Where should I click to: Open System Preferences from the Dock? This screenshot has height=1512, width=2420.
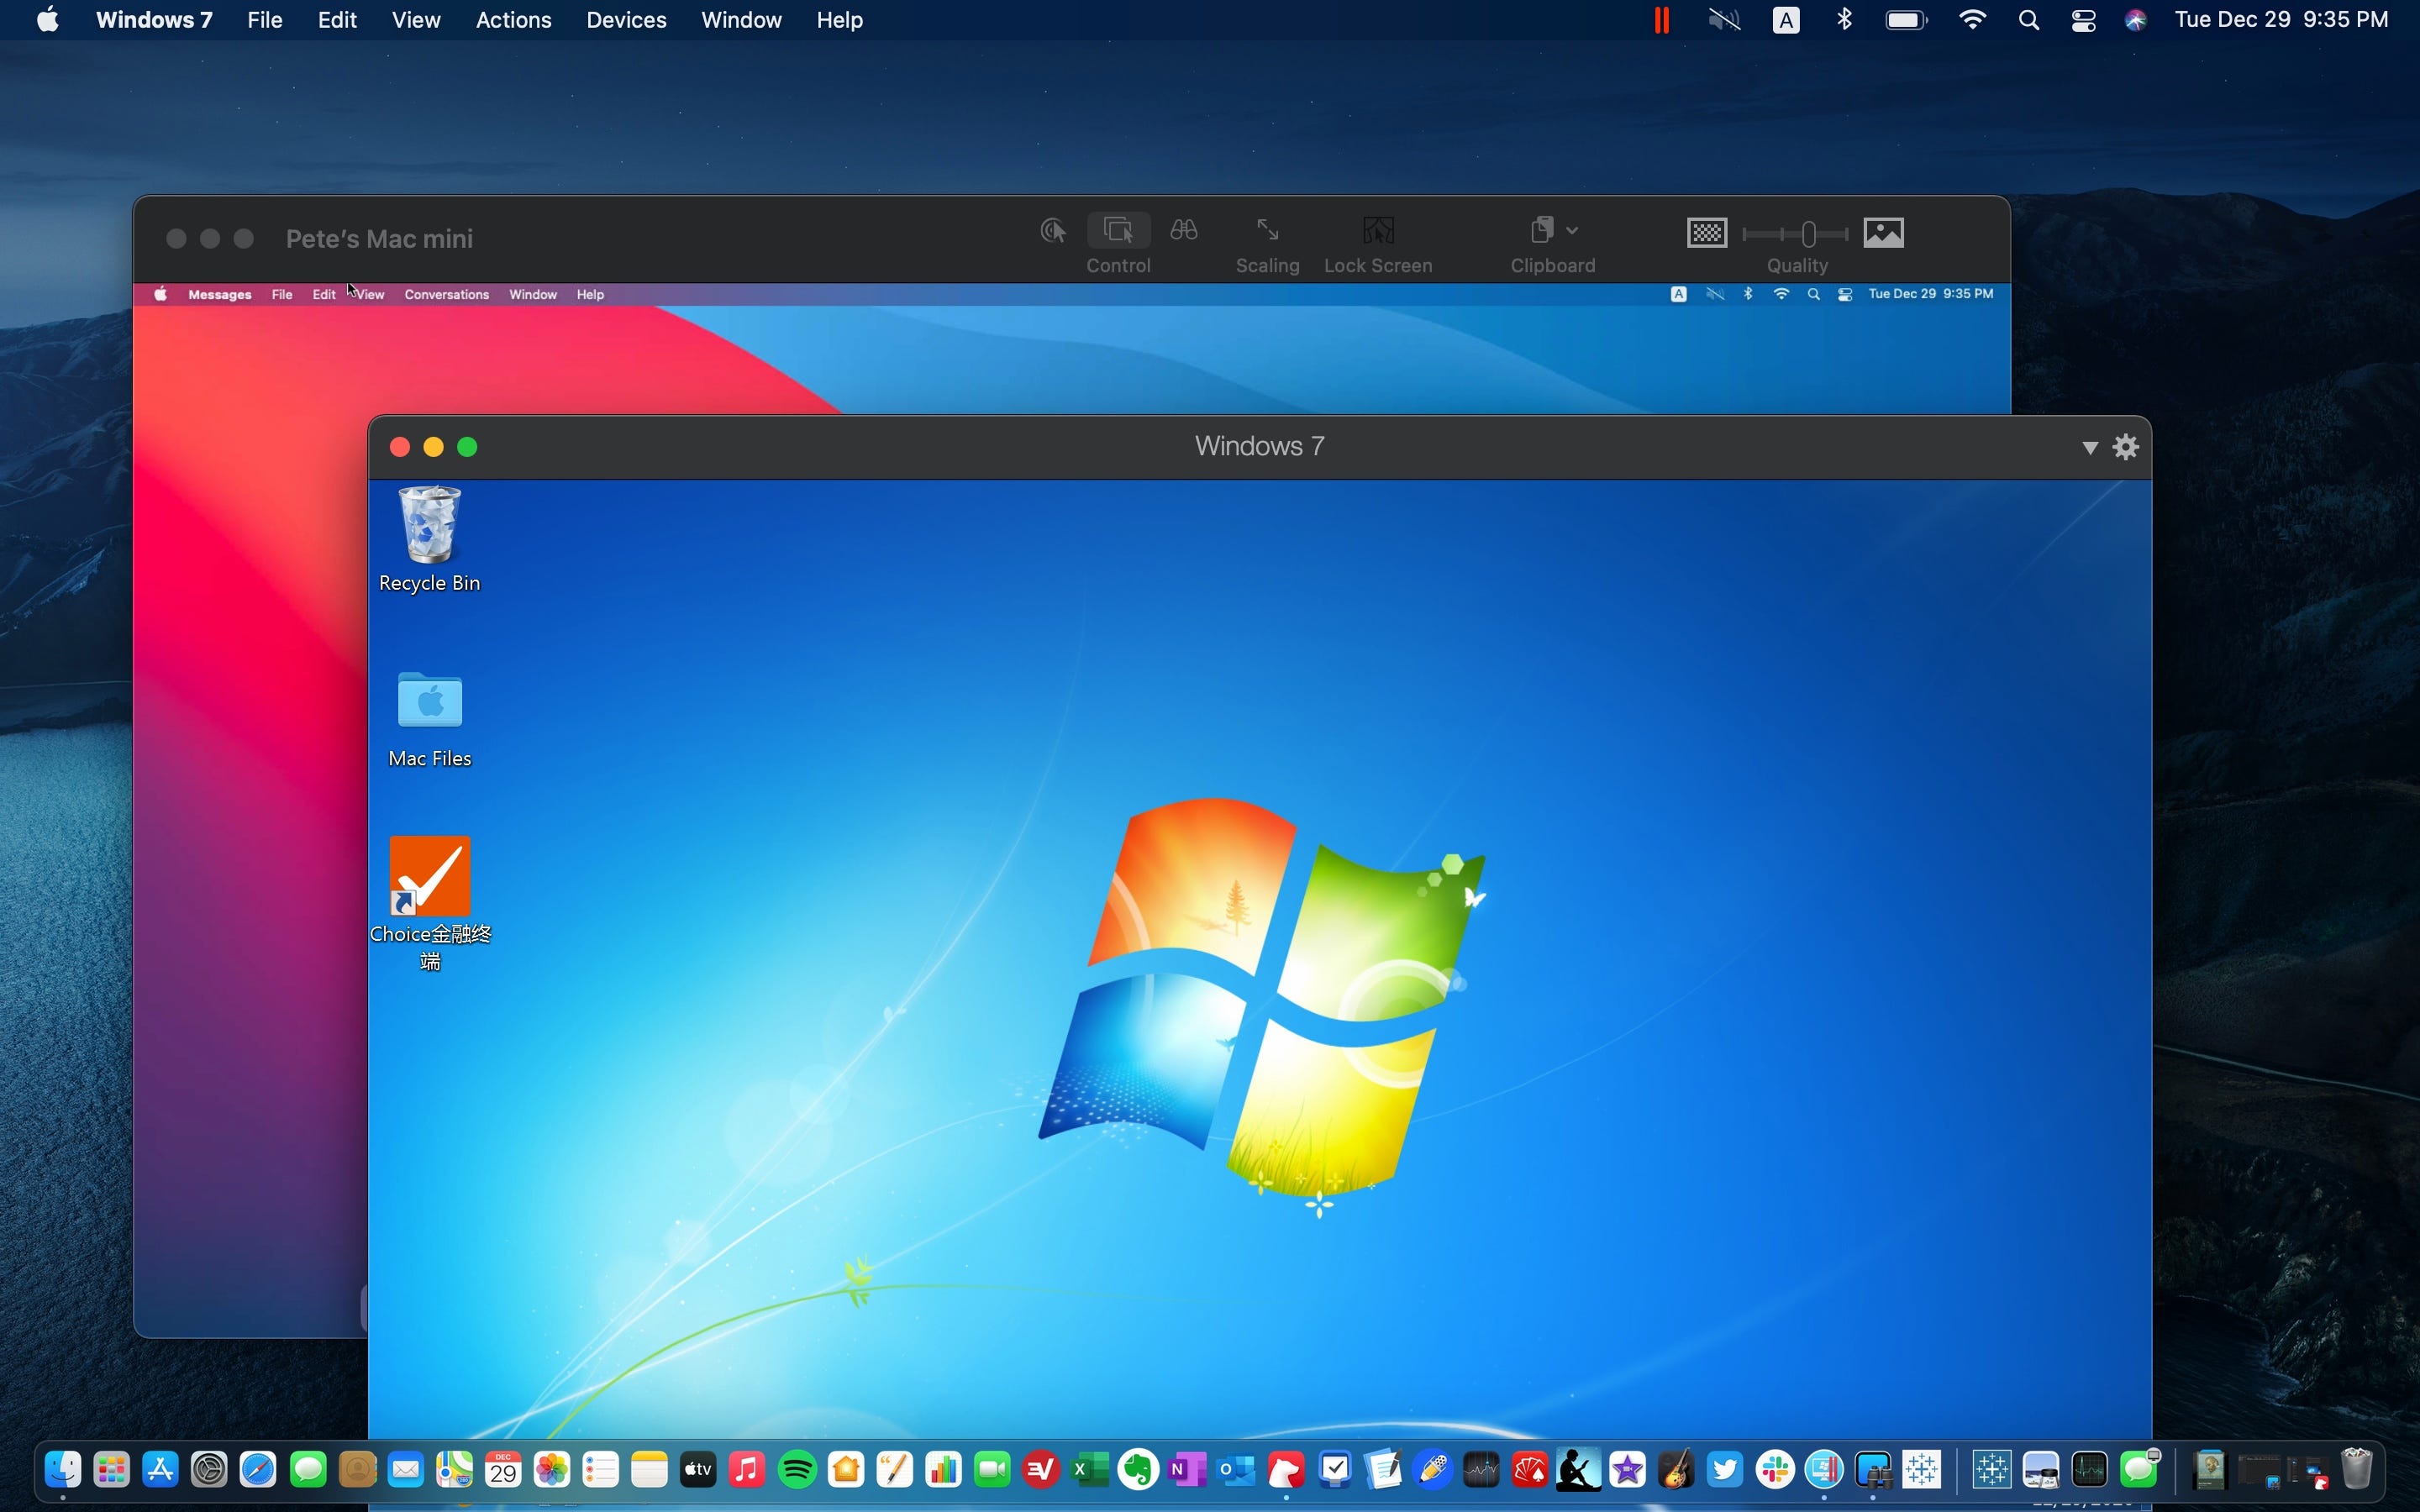[209, 1470]
